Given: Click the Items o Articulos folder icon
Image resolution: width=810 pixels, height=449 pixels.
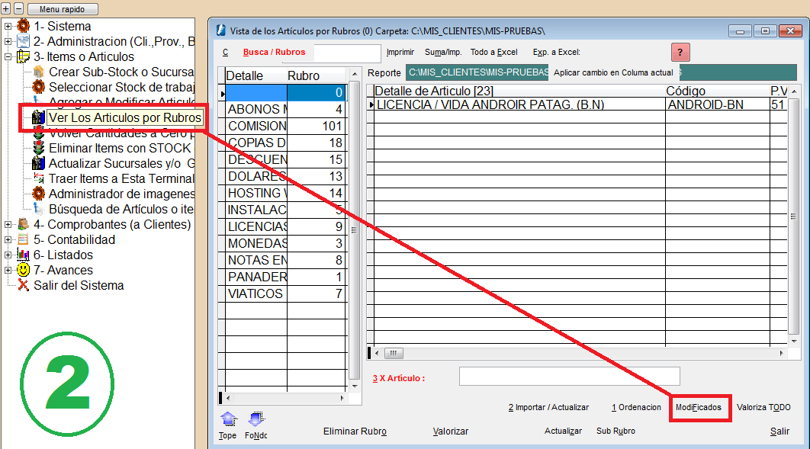Looking at the screenshot, I should (23, 56).
